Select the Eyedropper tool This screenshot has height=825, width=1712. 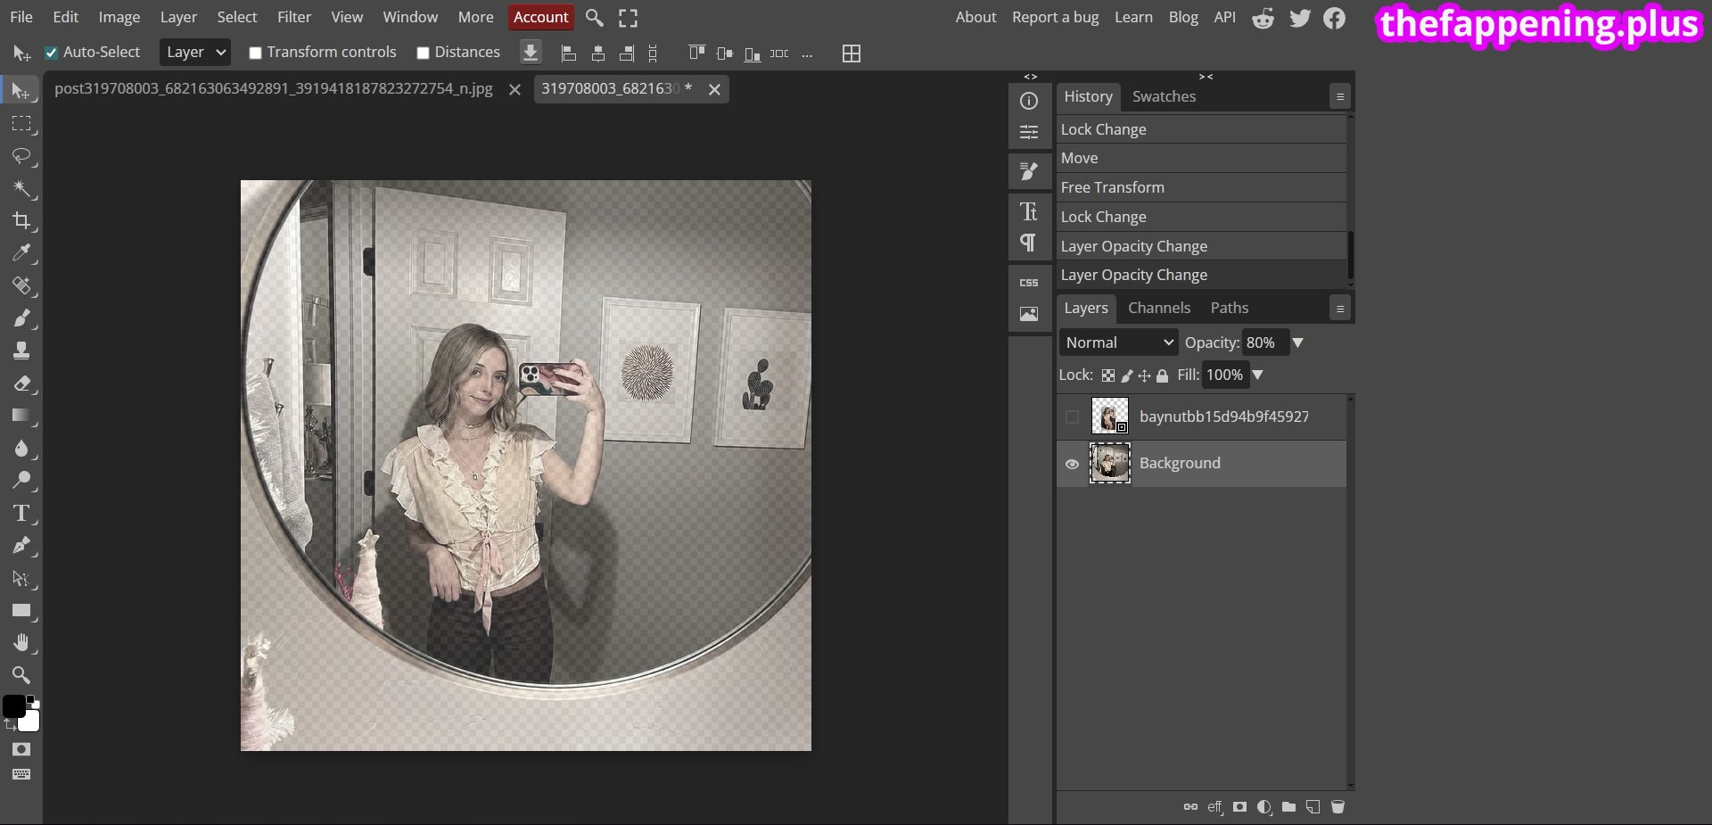pyautogui.click(x=21, y=253)
